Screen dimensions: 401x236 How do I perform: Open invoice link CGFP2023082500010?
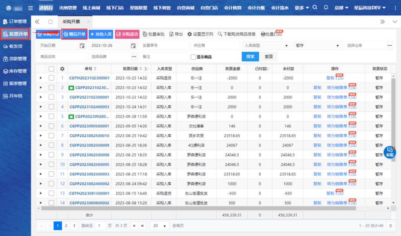(89, 136)
